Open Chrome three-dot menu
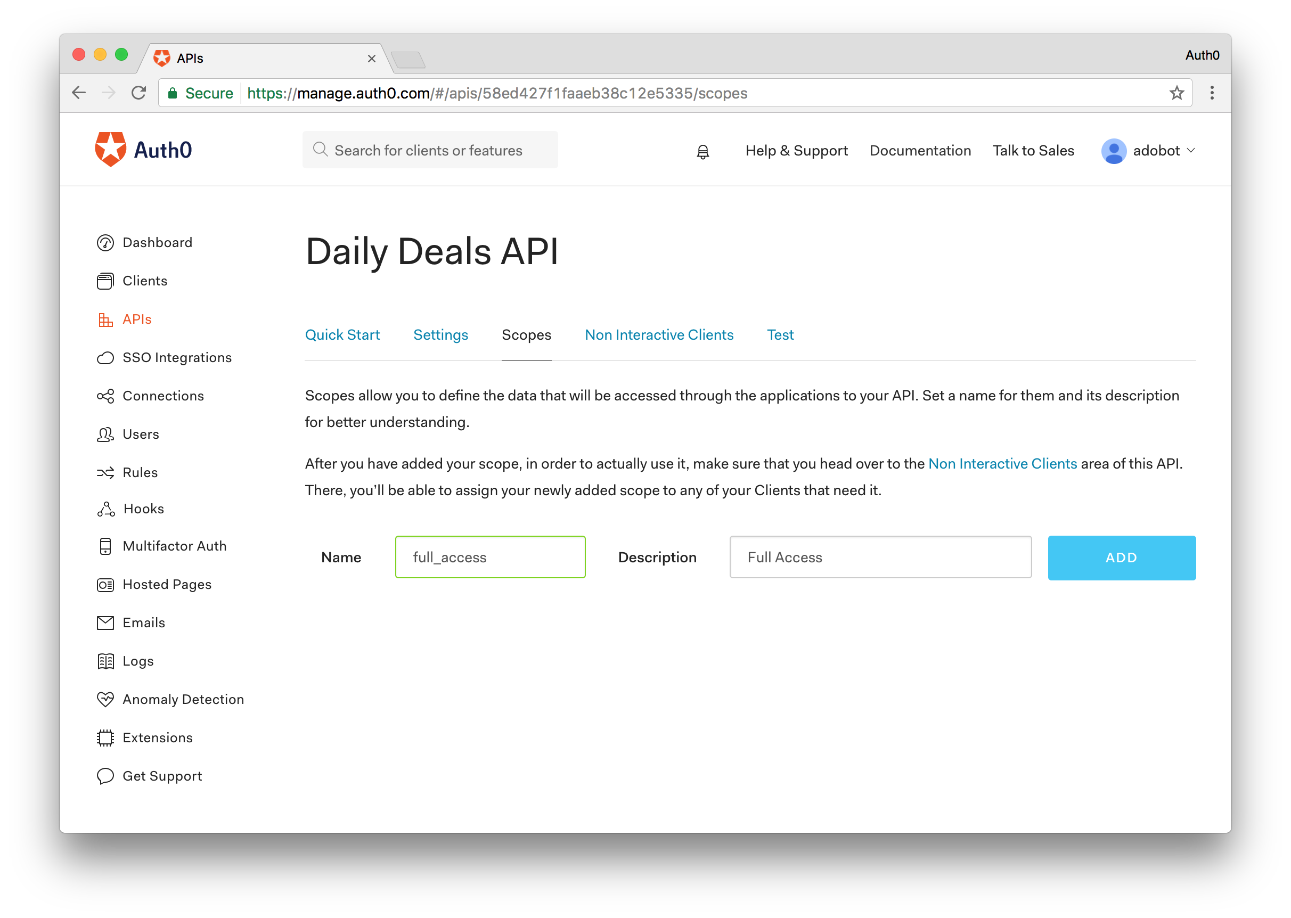Image resolution: width=1291 pixels, height=918 pixels. (x=1211, y=93)
